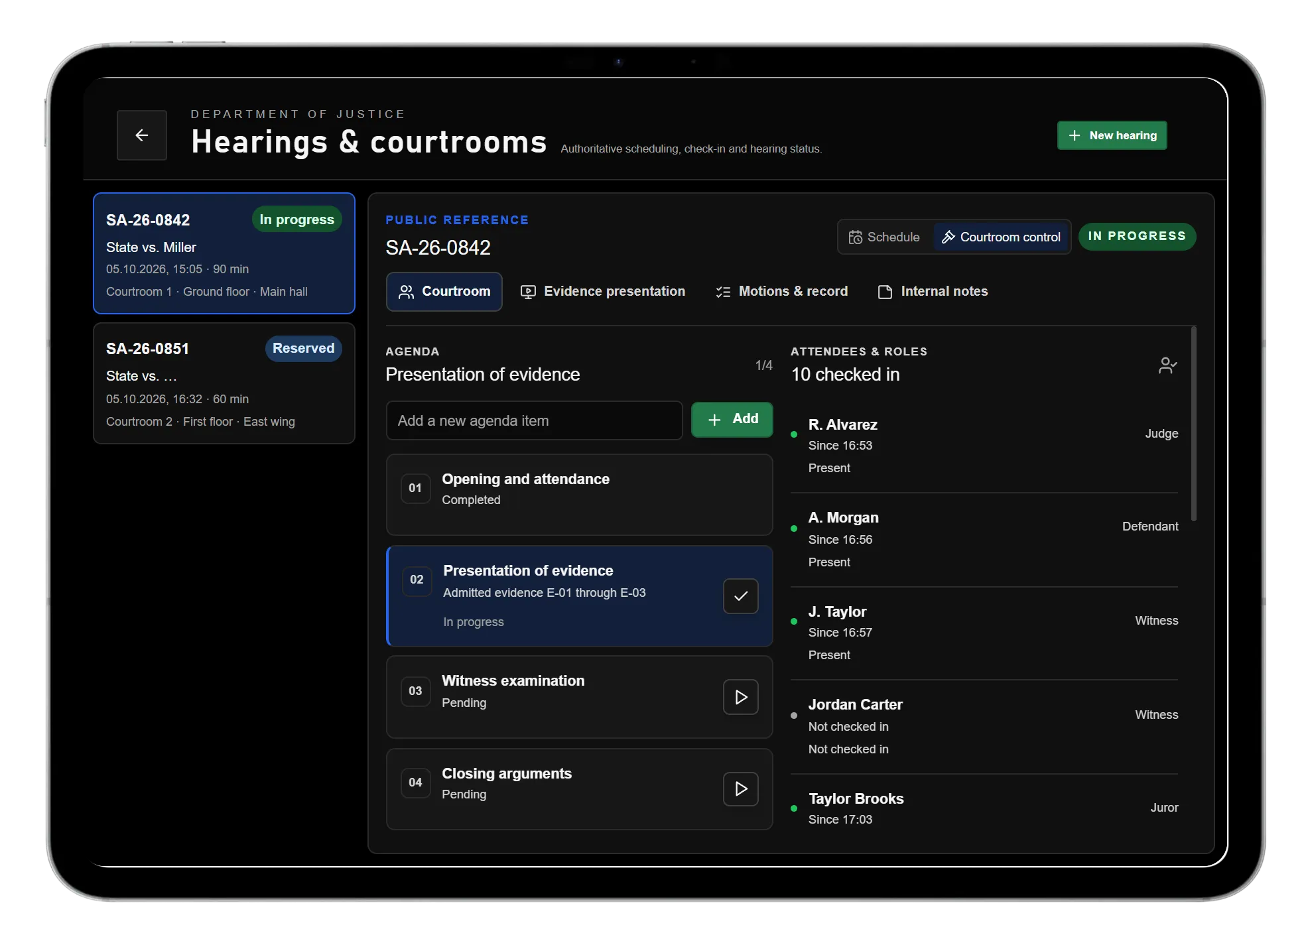This screenshot has height=943, width=1308.
Task: Open the Evidence presentation tab
Action: click(602, 292)
